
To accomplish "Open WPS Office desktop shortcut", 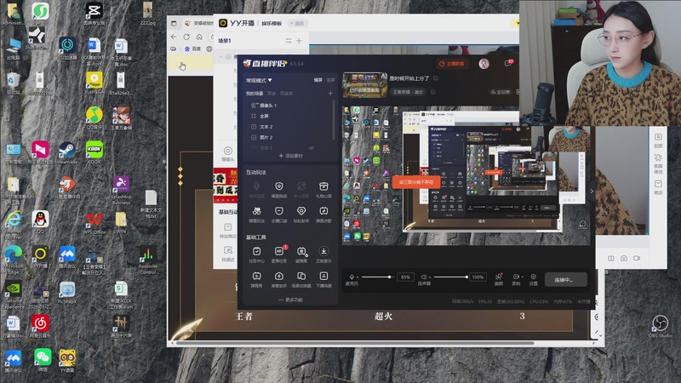I will 94,223.
